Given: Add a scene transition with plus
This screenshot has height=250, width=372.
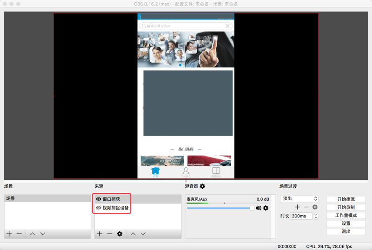Looking at the screenshot, I should pos(298,207).
